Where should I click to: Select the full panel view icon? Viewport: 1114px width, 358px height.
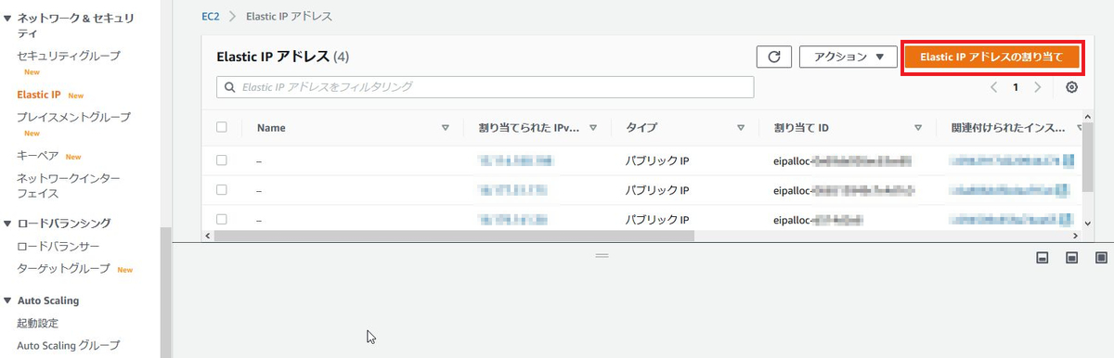point(1101,257)
